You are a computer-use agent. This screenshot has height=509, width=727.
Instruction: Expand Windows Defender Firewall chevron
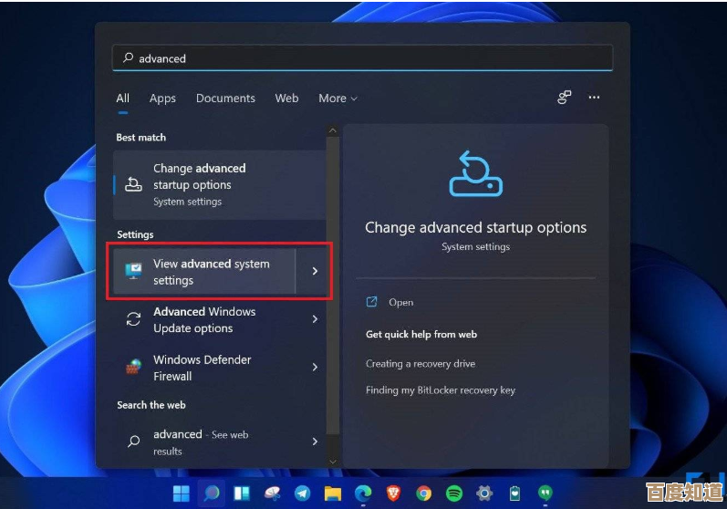point(315,367)
